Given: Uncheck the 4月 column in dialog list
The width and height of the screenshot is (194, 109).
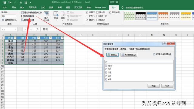Looking at the screenshot, I should tap(106, 79).
